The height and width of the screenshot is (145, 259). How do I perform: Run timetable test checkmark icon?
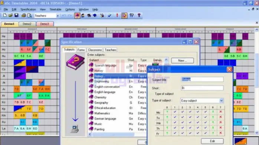coord(109,16)
